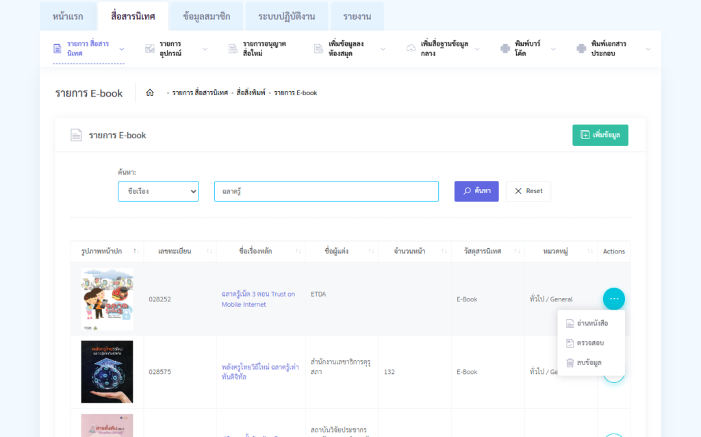The width and height of the screenshot is (701, 437).
Task: Click the เพิ่มสื่อฐานข้อมูลกลาง cloud upload icon
Action: pos(411,49)
